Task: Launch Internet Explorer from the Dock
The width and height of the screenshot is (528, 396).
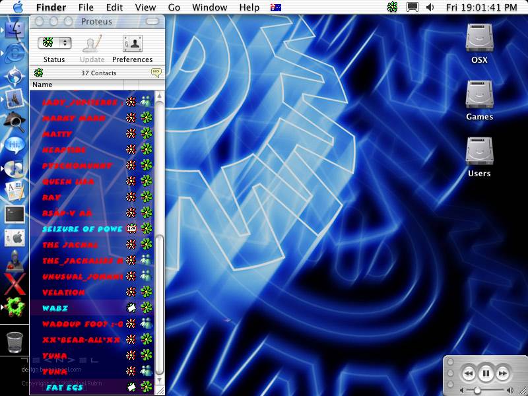Action: pyautogui.click(x=14, y=53)
